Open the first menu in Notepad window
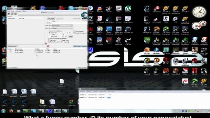This screenshot has width=210, height=118. pos(82,92)
